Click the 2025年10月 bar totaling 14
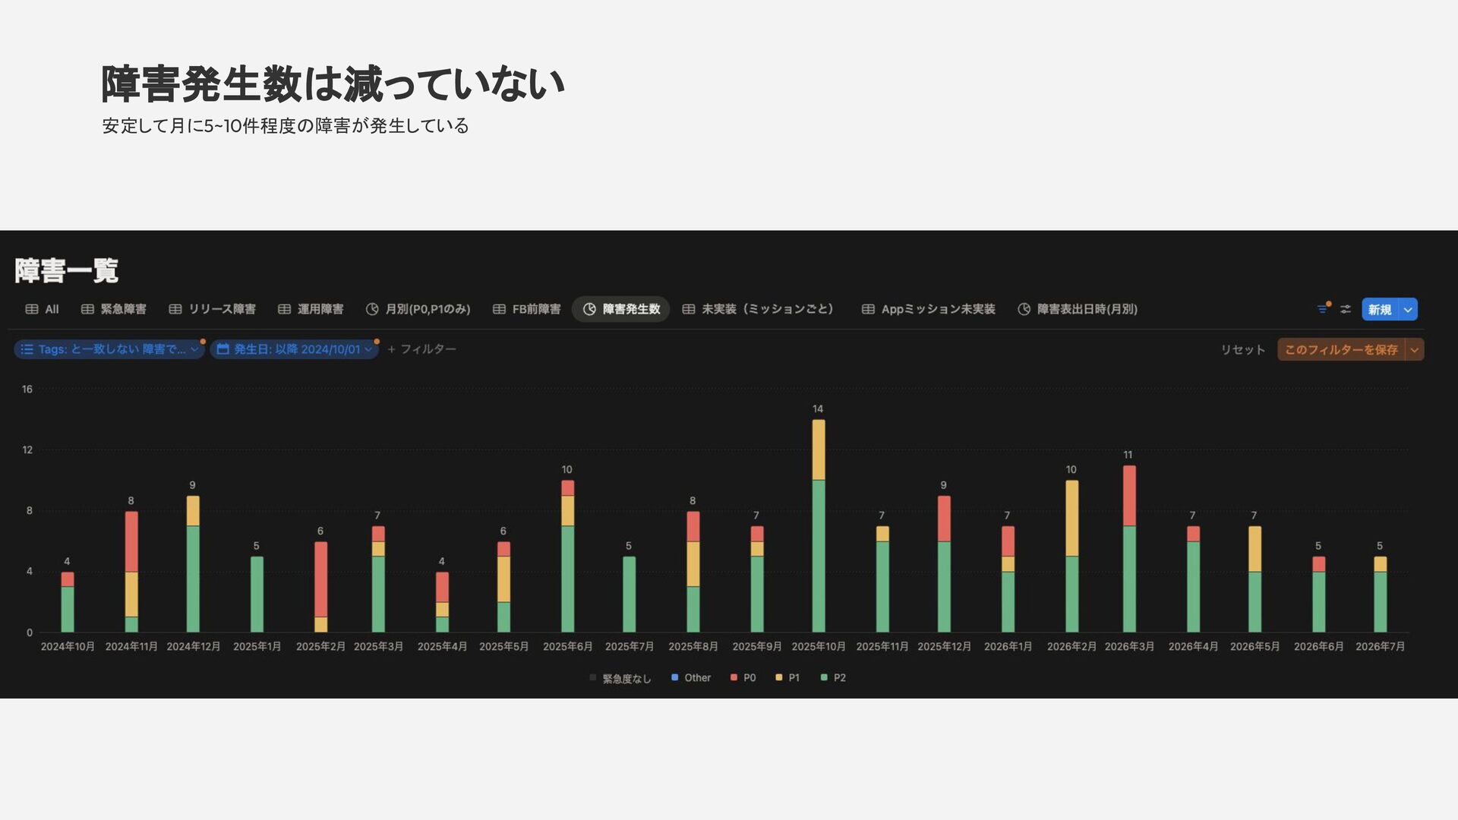Viewport: 1458px width, 820px height. (x=819, y=525)
